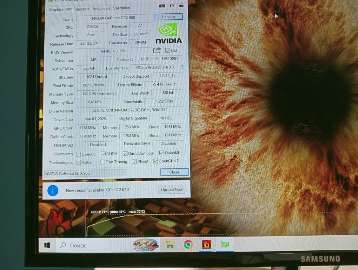
Task: Click the Digital Signature value WHQL
Action: pos(167,118)
